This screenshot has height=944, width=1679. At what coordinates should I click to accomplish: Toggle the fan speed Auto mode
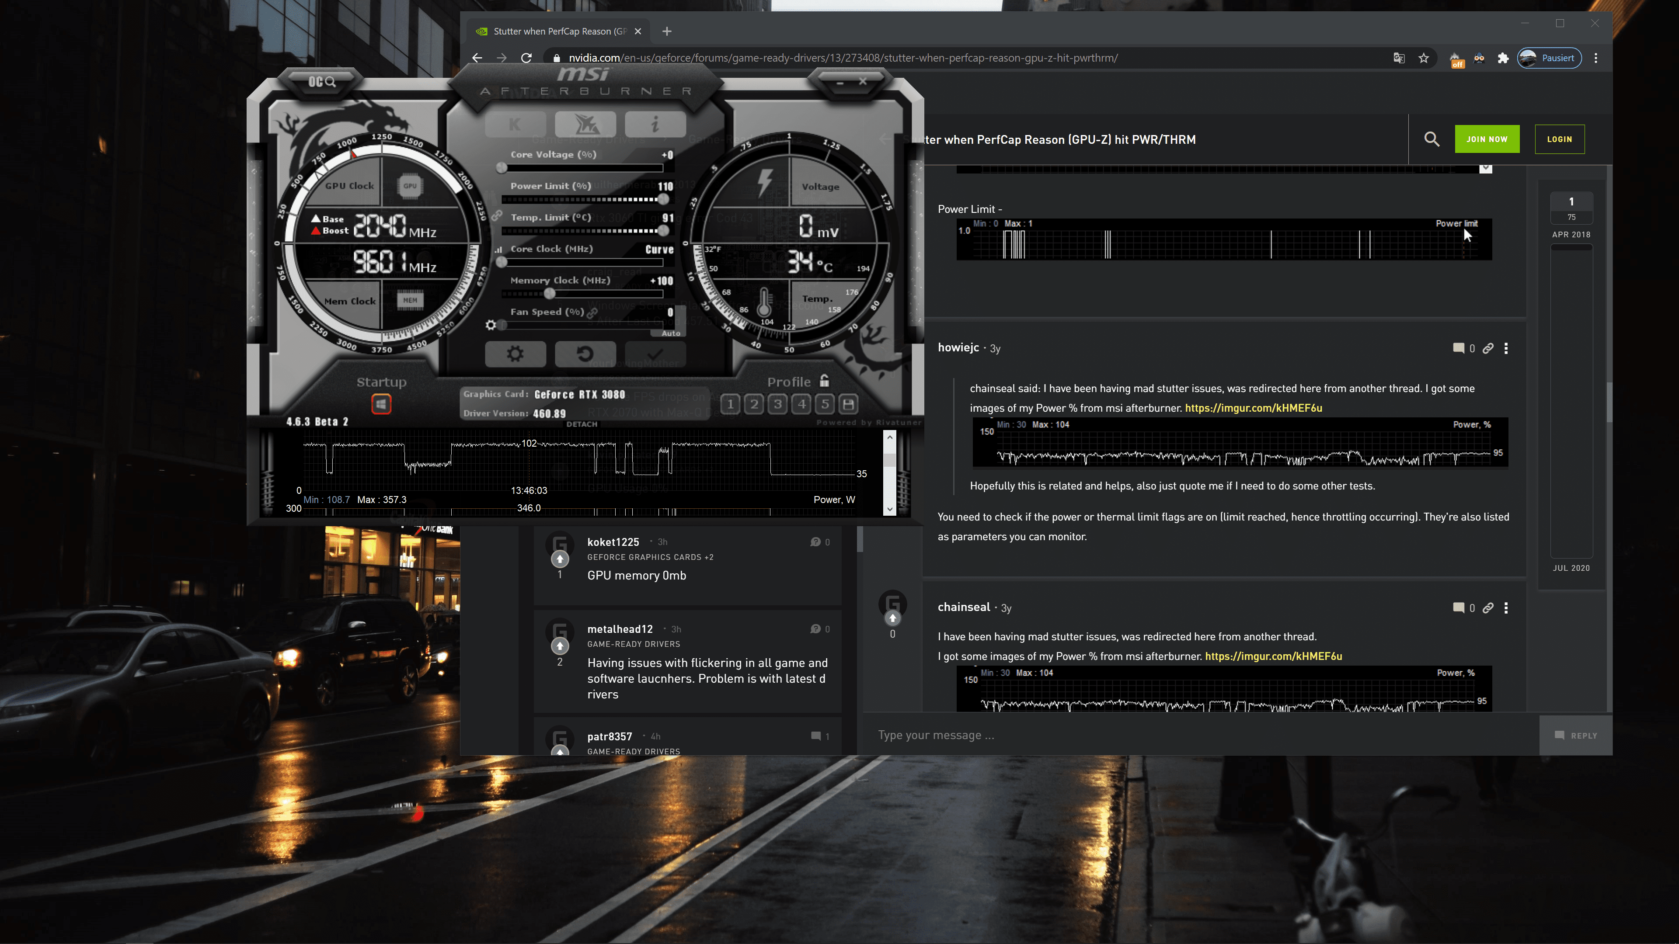[671, 333]
